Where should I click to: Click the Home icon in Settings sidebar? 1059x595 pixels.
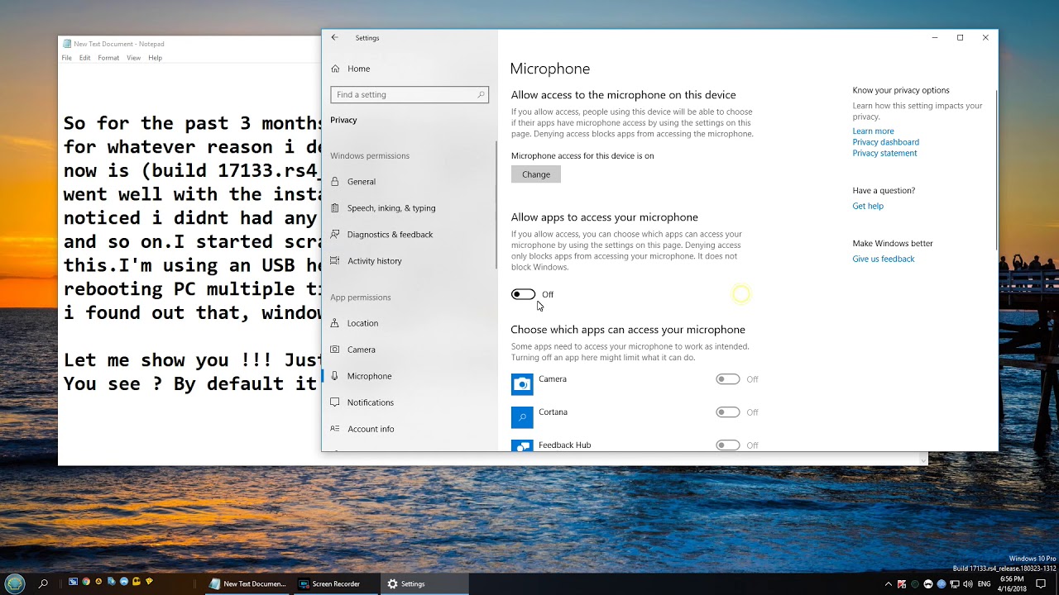[335, 69]
